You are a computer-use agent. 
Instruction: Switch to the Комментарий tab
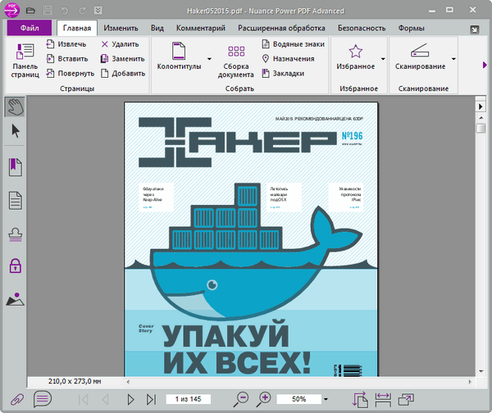[x=201, y=28]
